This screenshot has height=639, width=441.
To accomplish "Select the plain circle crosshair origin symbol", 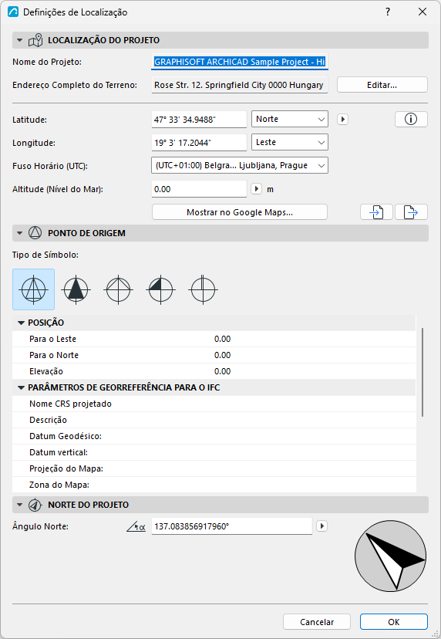I will coord(118,289).
